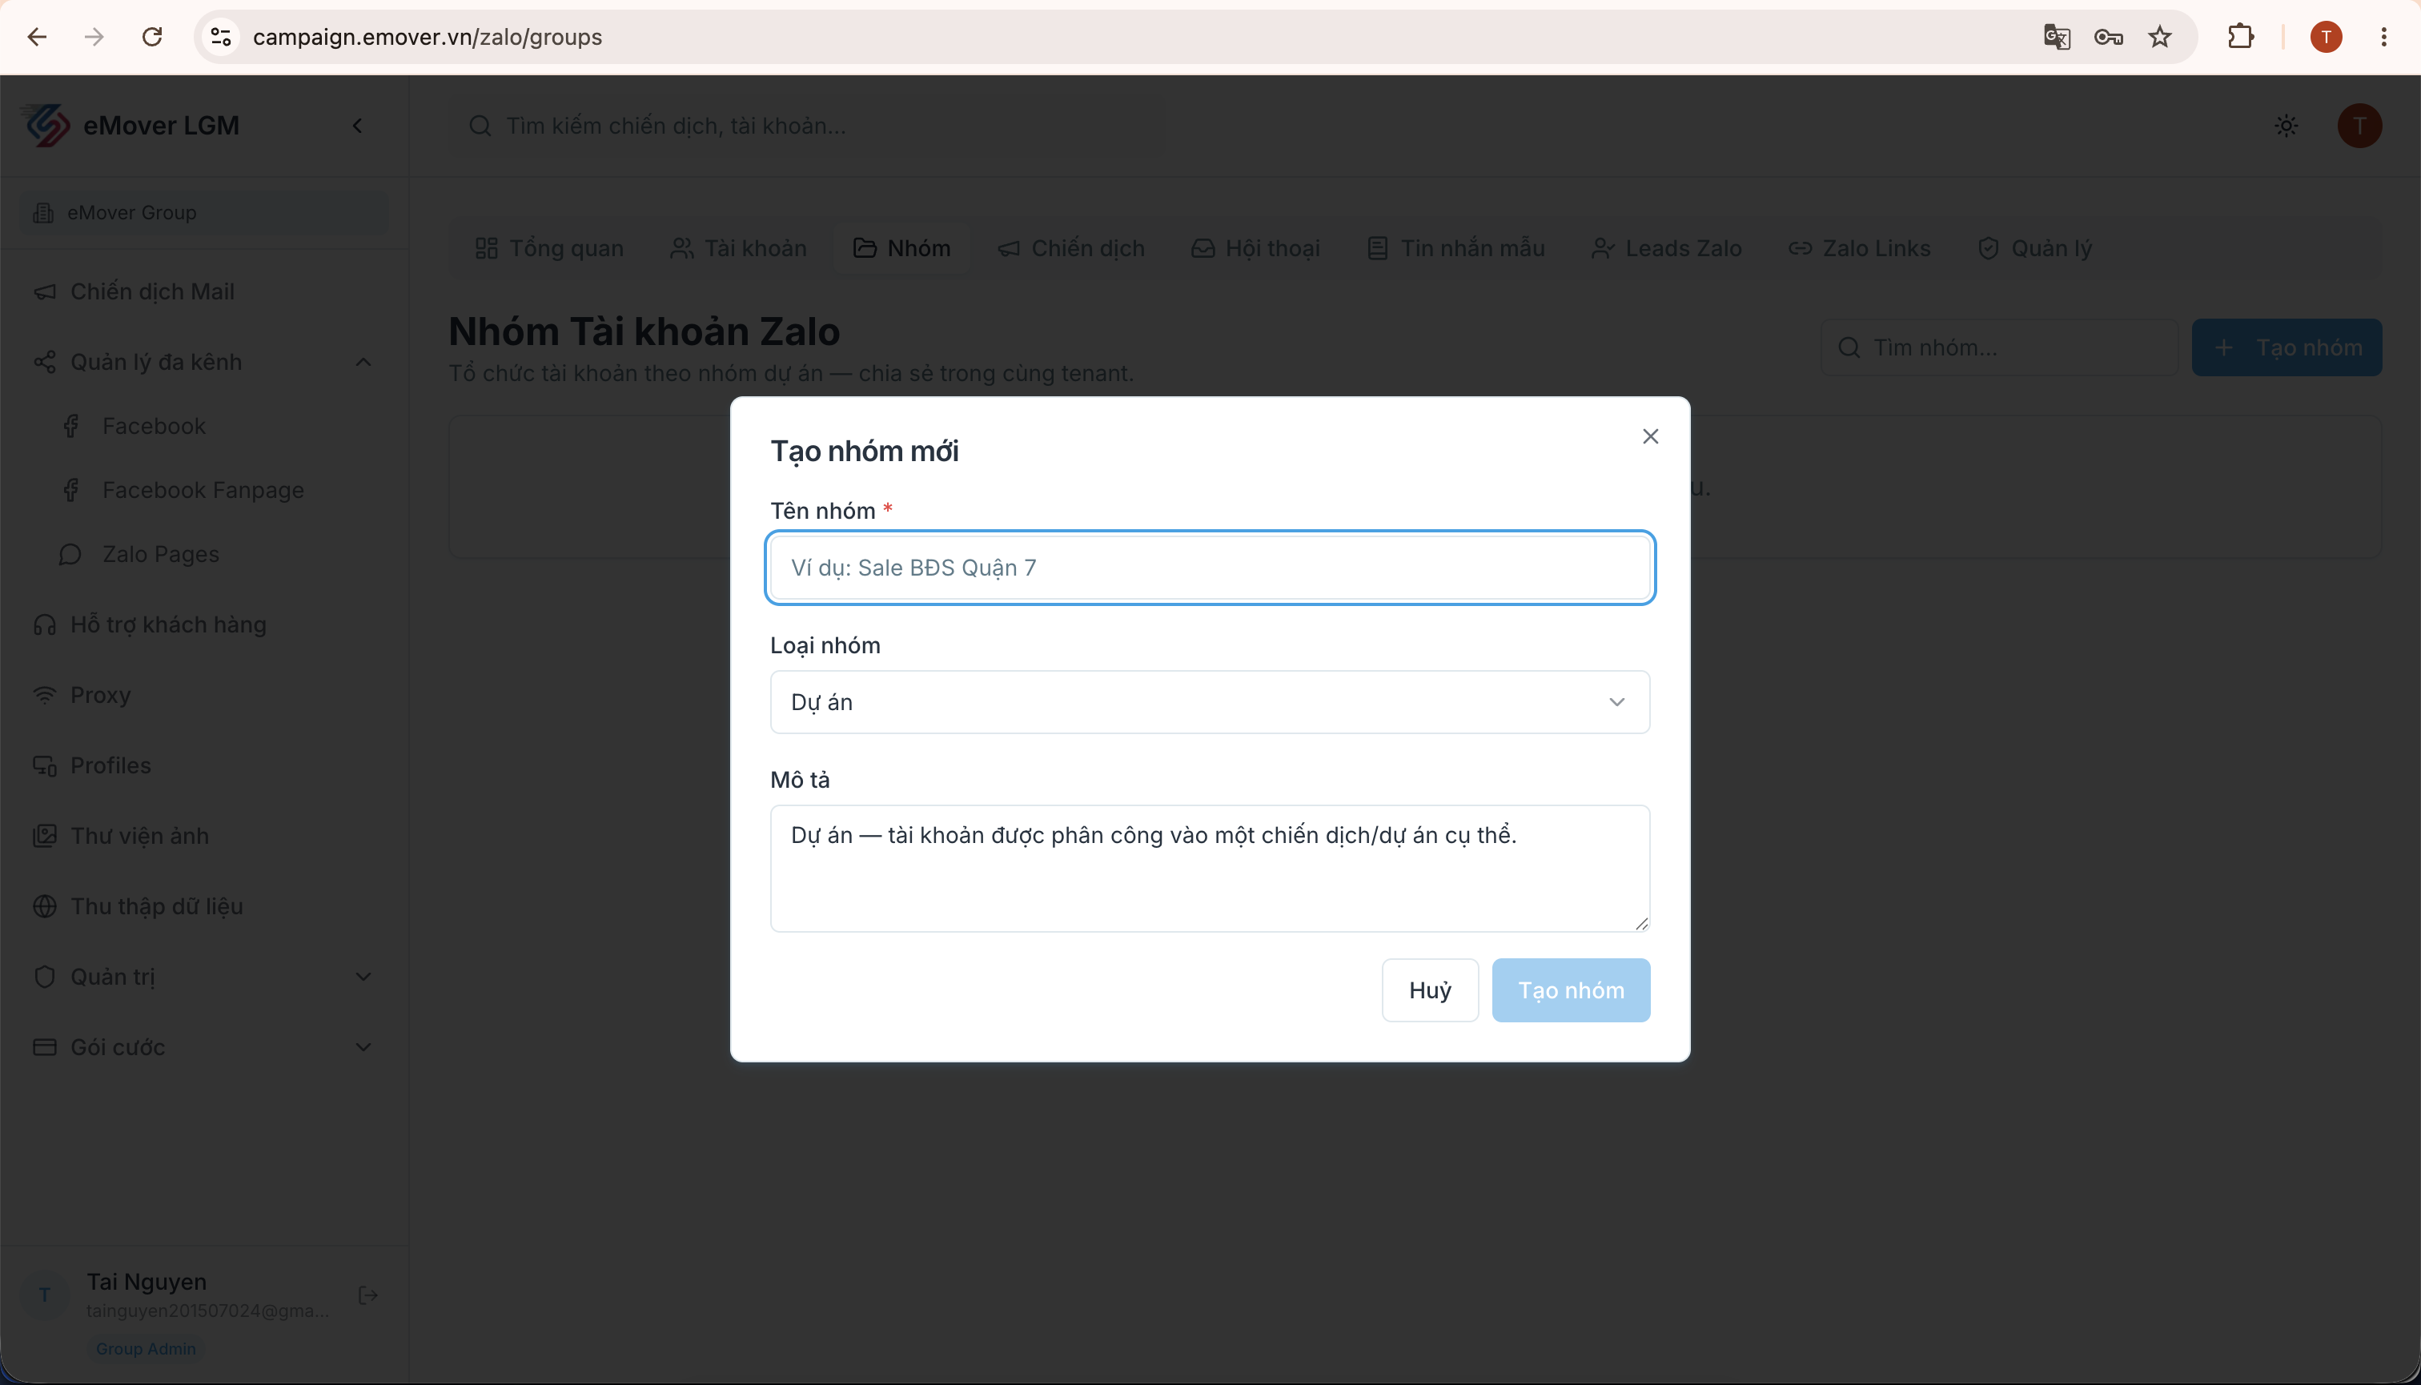Open Profiles in sidebar
Image resolution: width=2421 pixels, height=1385 pixels.
pos(204,765)
